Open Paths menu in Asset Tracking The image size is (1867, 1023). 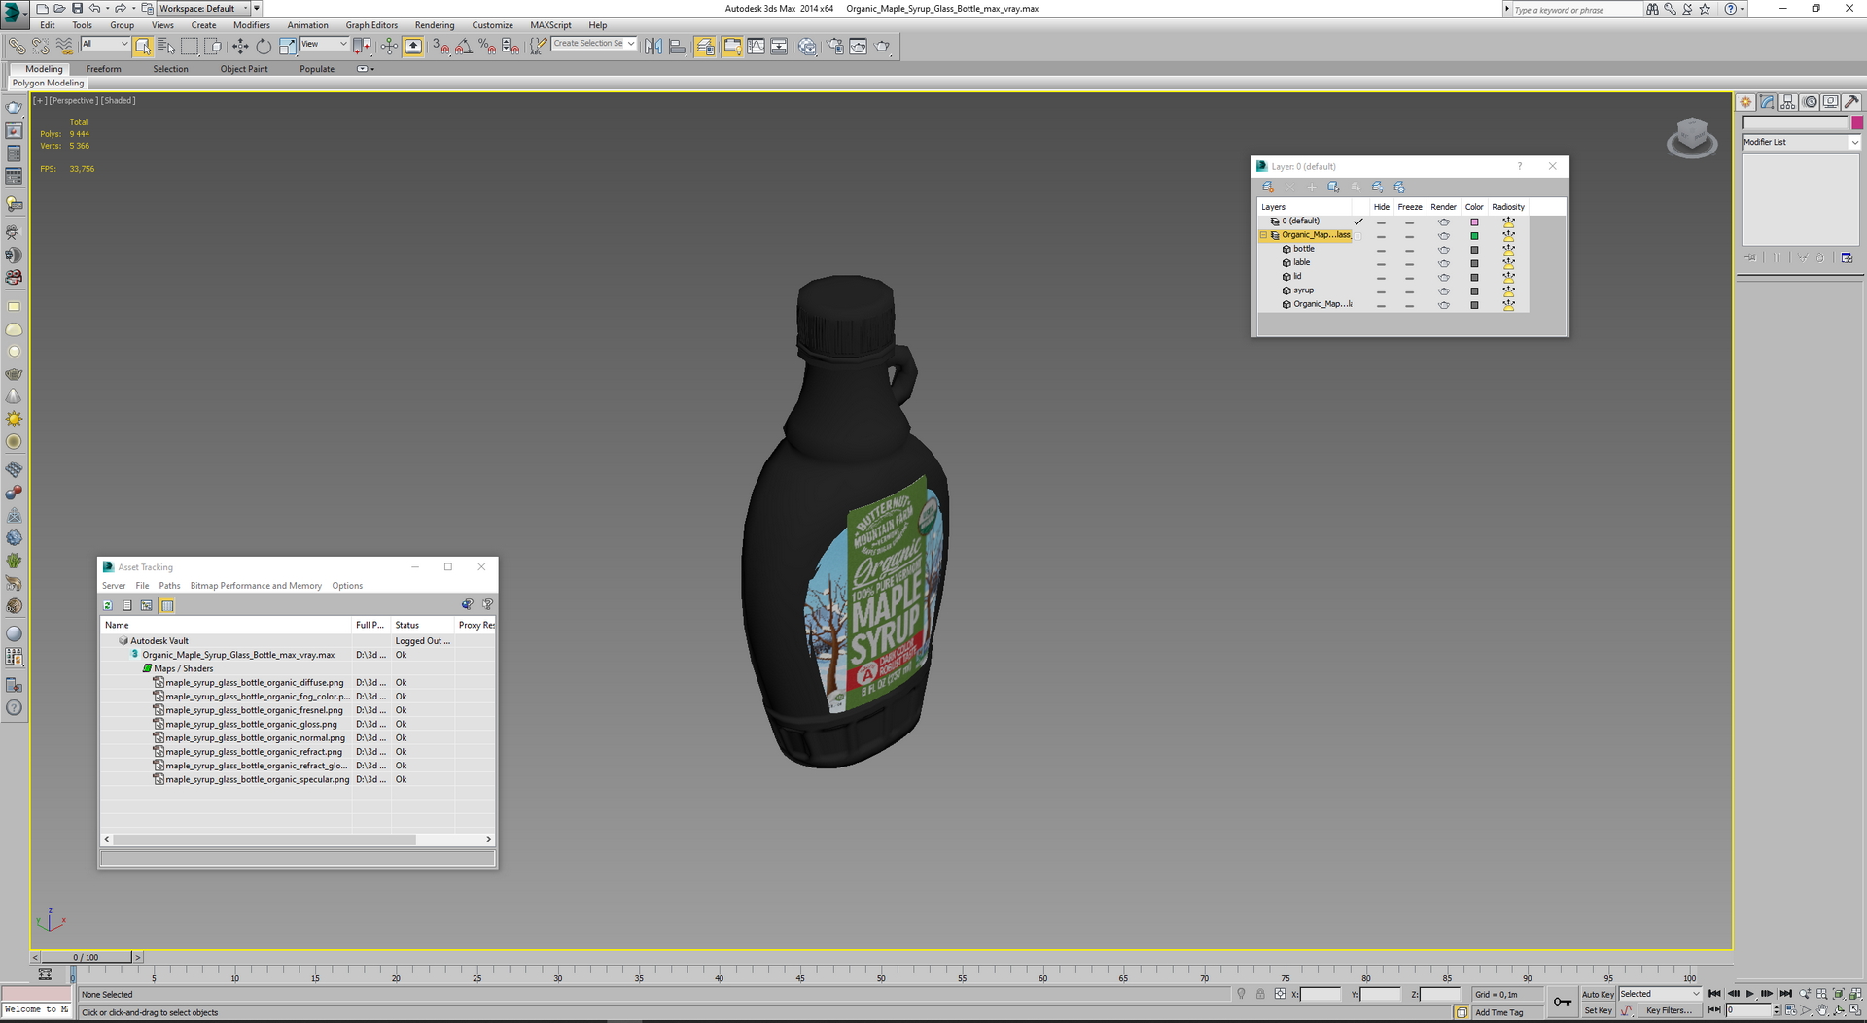[x=169, y=586]
